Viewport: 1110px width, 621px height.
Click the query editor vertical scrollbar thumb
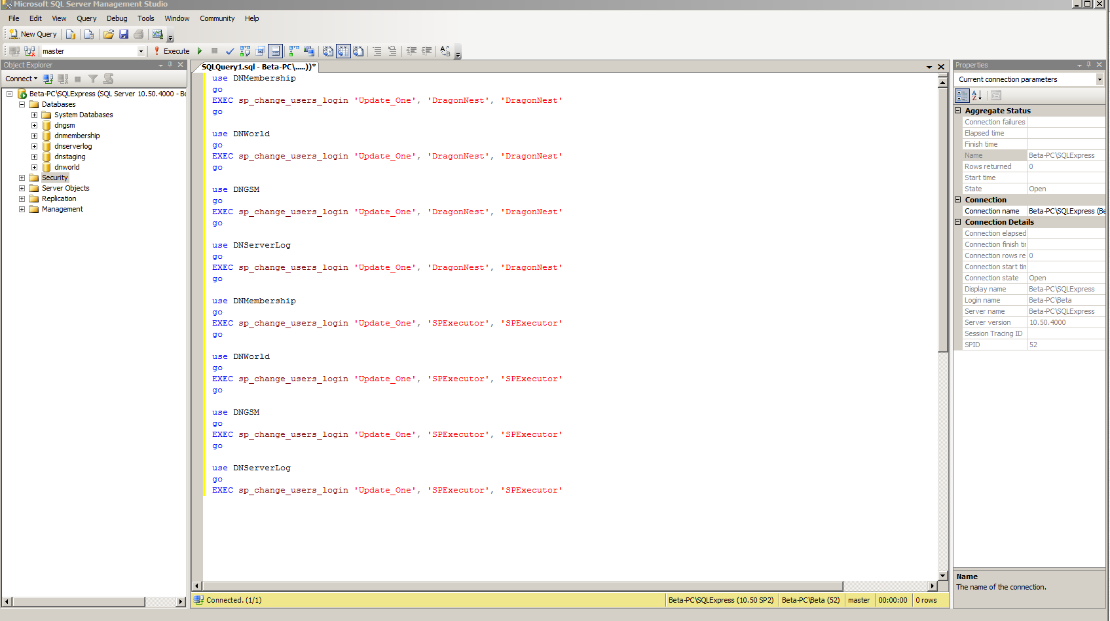[x=943, y=220]
